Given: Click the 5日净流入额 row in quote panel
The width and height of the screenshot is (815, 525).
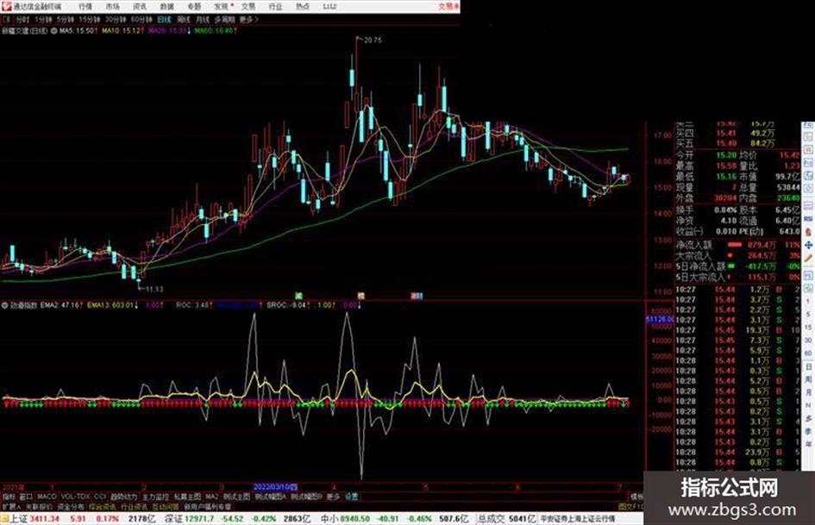Looking at the screenshot, I should (737, 266).
